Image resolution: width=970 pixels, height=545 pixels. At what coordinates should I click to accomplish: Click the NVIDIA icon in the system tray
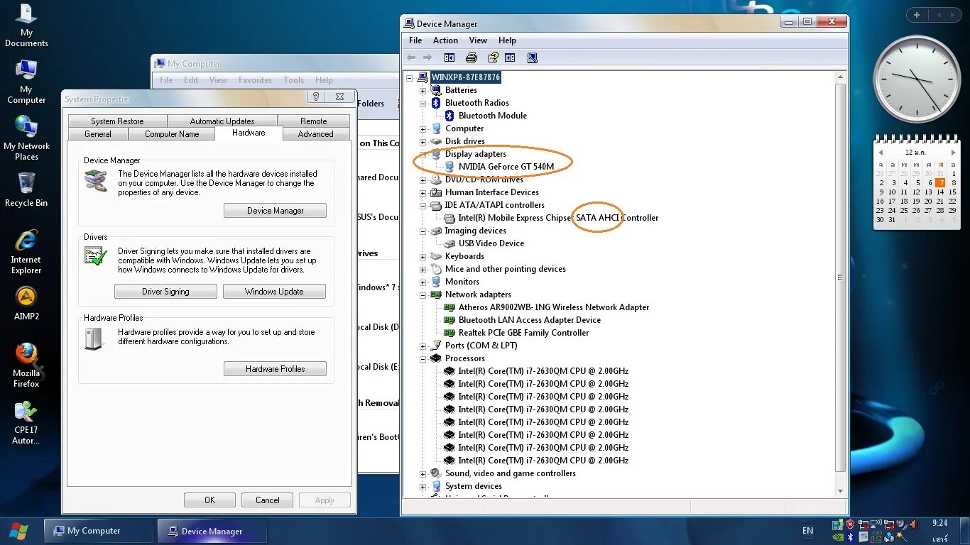coord(837,536)
